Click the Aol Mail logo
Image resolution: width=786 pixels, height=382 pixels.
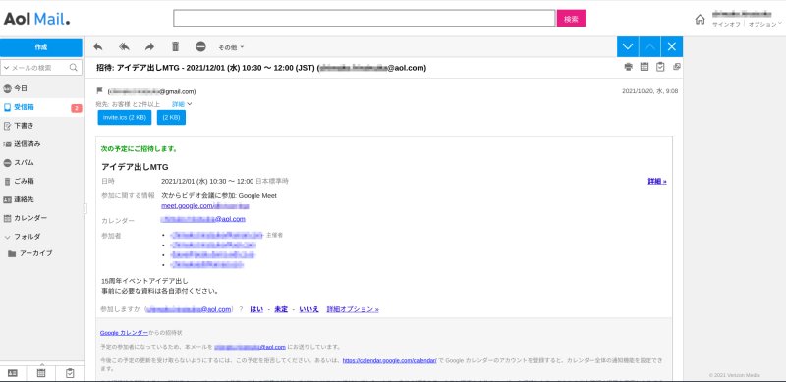coord(36,19)
